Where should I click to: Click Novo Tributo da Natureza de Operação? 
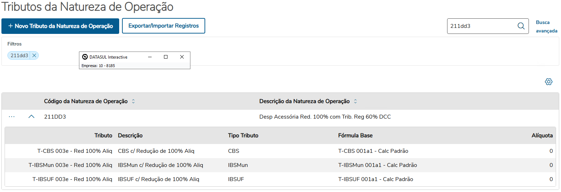60,26
